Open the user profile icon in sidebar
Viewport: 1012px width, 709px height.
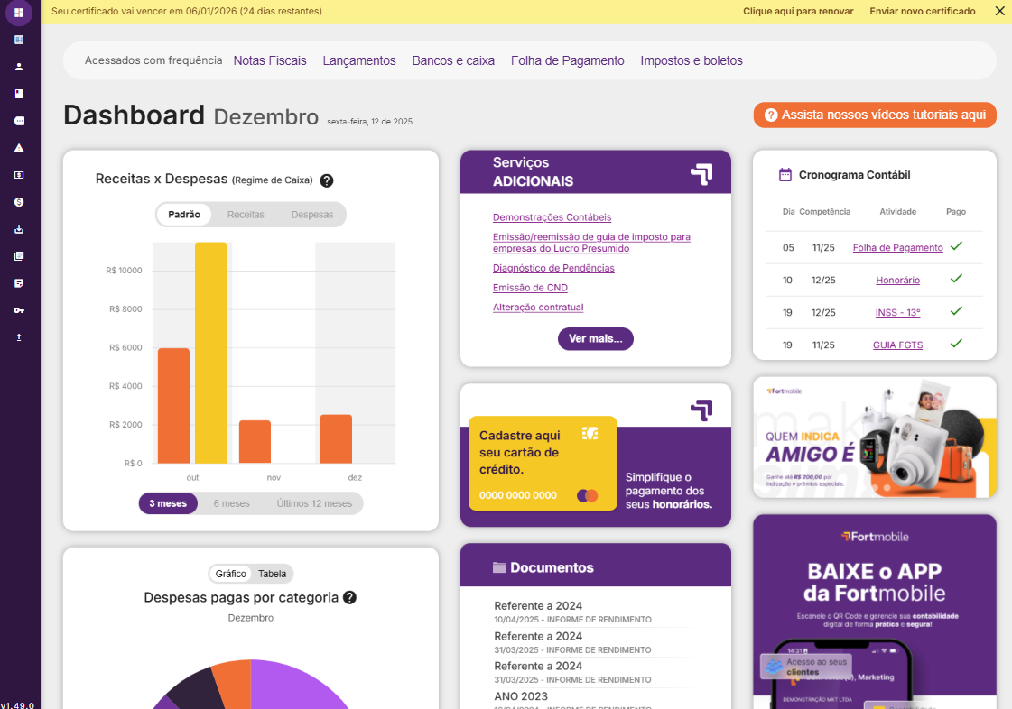(19, 67)
